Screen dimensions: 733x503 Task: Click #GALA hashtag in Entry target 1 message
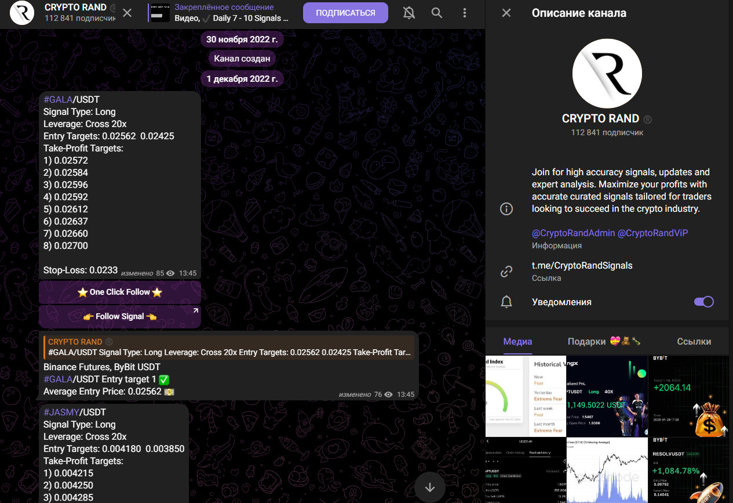(x=58, y=379)
